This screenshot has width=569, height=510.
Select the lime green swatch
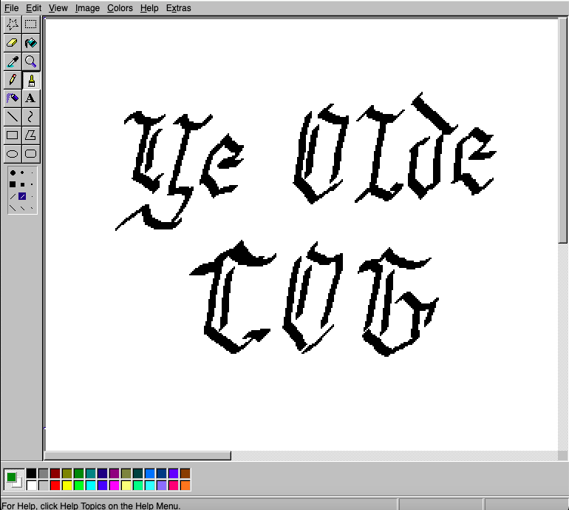79,486
